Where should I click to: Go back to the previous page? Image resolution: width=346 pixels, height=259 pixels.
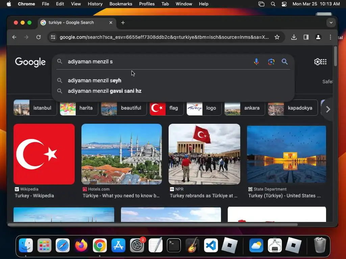coord(14,37)
